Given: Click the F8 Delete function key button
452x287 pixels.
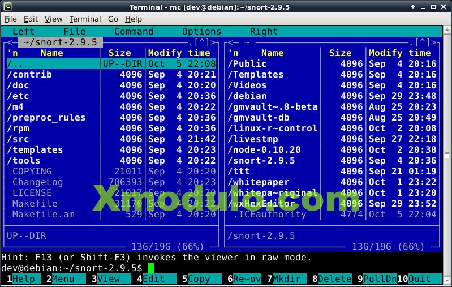Looking at the screenshot, I should pos(332,279).
